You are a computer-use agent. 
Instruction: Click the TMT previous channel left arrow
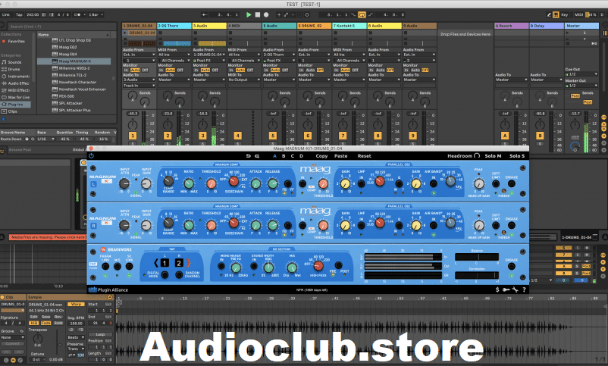(156, 263)
